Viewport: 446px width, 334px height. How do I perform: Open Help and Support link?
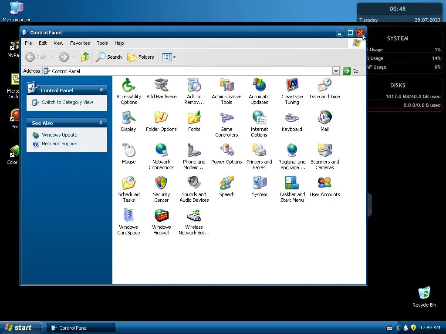tap(60, 144)
